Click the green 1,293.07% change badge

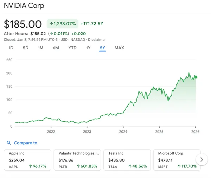coord(63,24)
